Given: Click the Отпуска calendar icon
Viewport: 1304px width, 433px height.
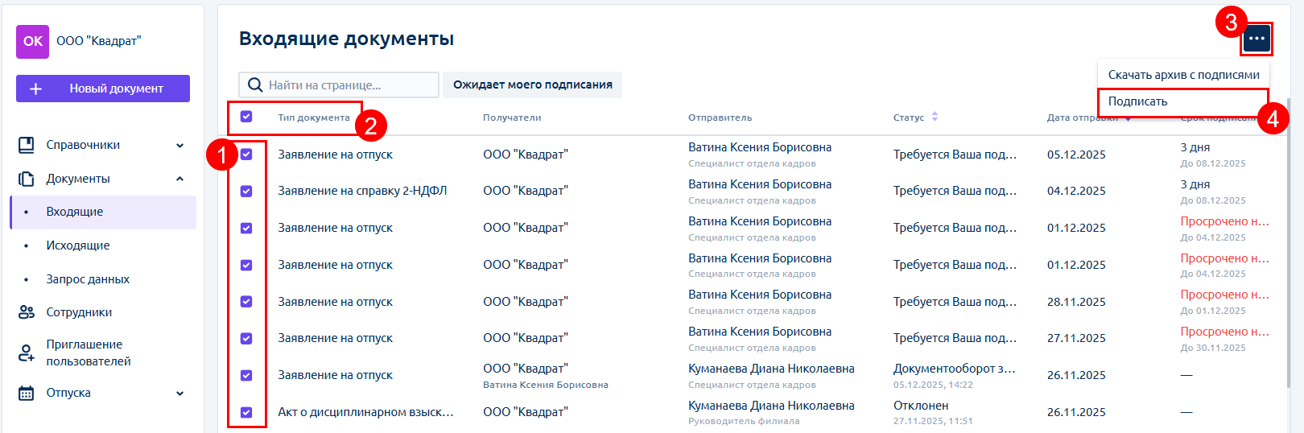Looking at the screenshot, I should coord(27,393).
